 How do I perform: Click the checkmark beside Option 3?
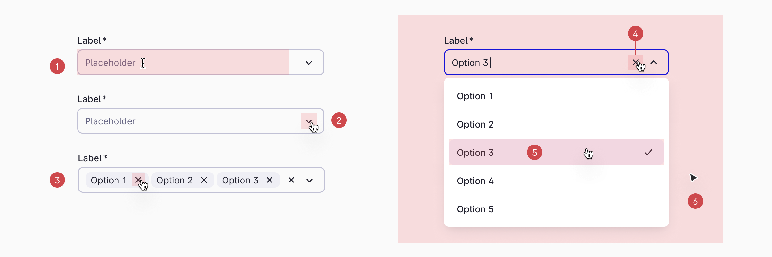point(649,152)
